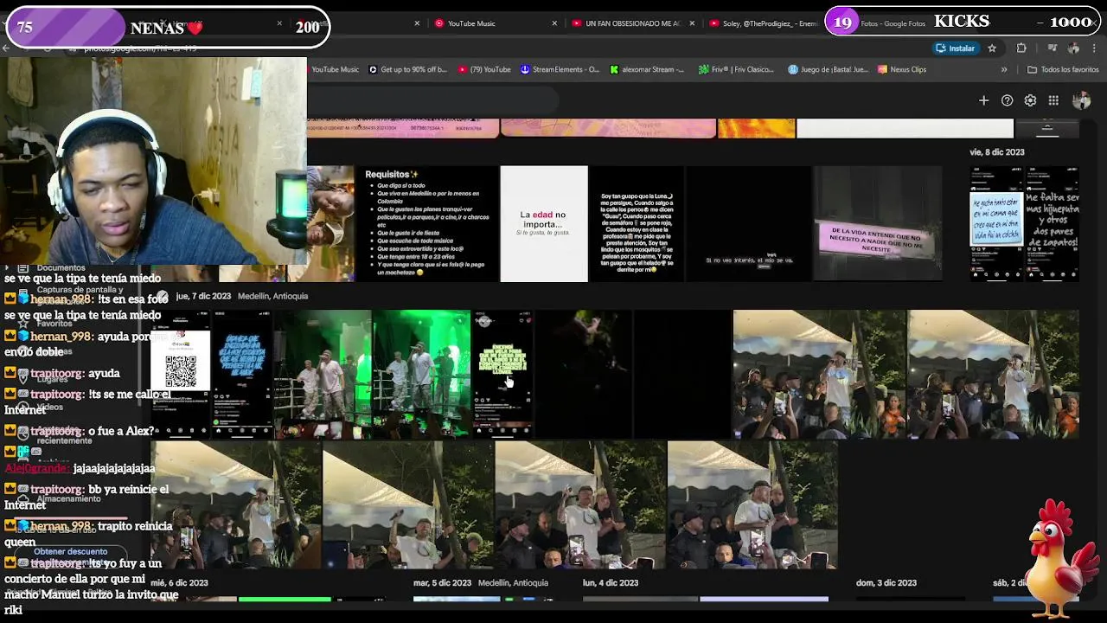Viewport: 1107px width, 623px height.
Task: Open Todos los favoritos folder
Action: (x=1063, y=69)
